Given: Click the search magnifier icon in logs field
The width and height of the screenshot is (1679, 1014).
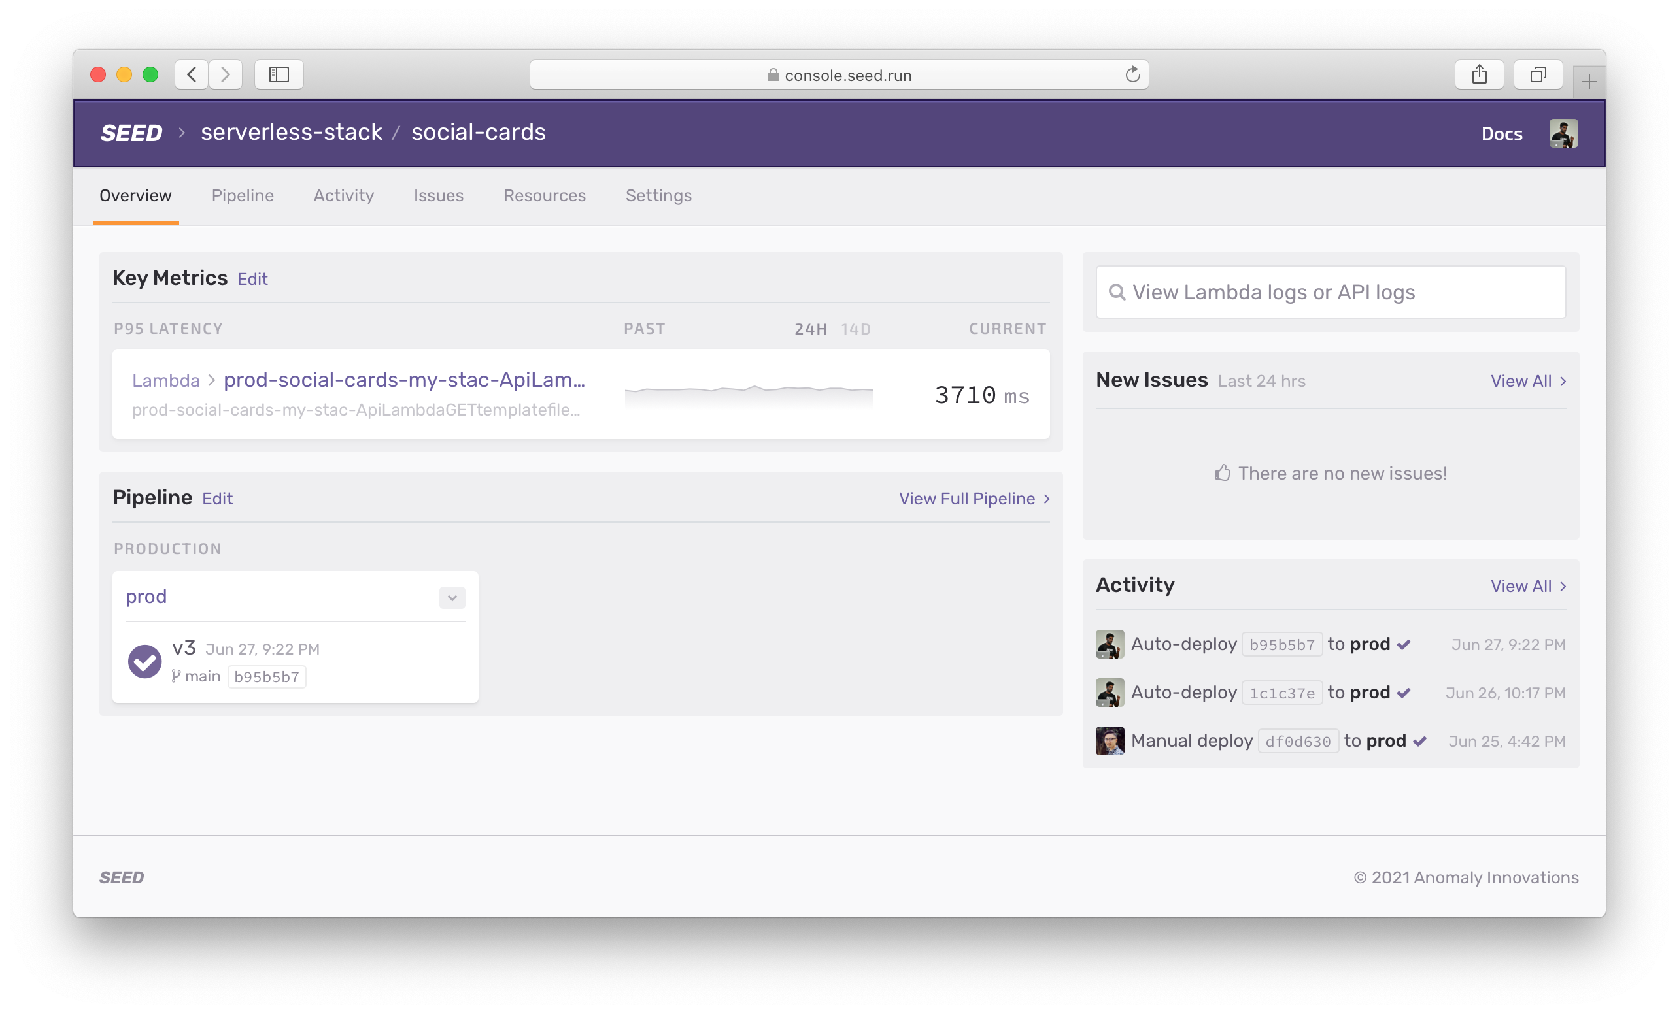Looking at the screenshot, I should coord(1118,291).
